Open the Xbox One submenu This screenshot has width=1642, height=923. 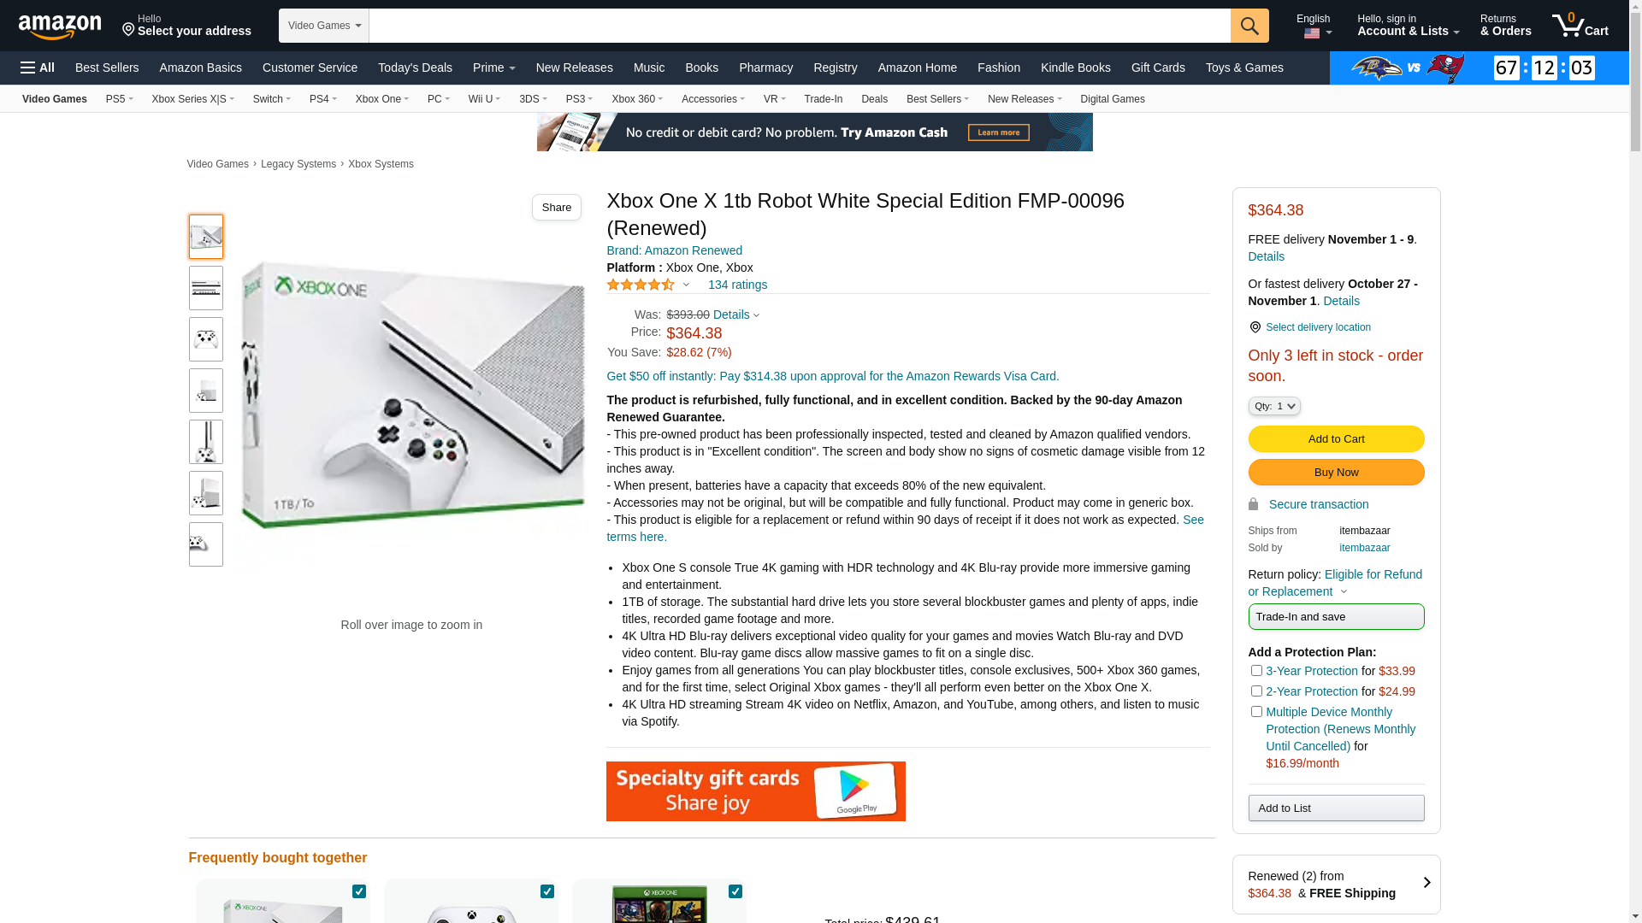382,99
